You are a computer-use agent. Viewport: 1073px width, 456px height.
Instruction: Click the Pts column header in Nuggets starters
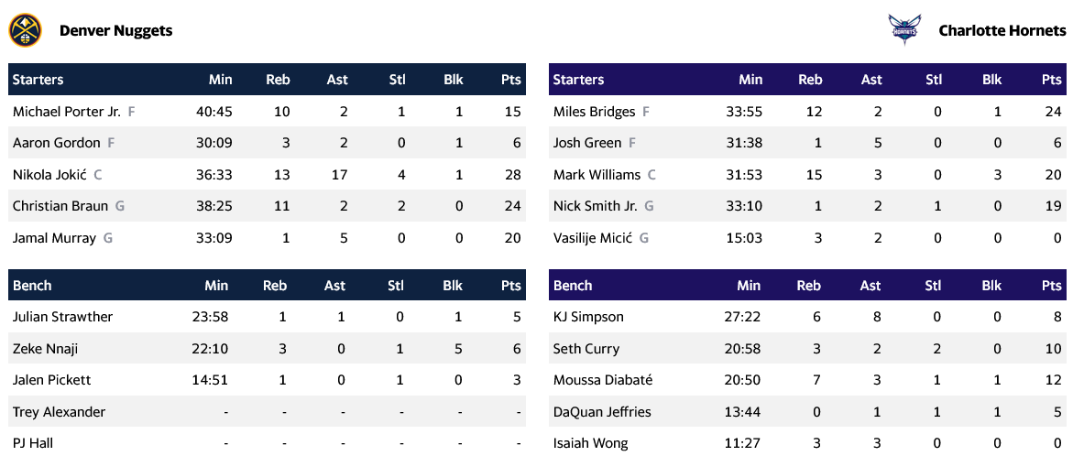(510, 80)
